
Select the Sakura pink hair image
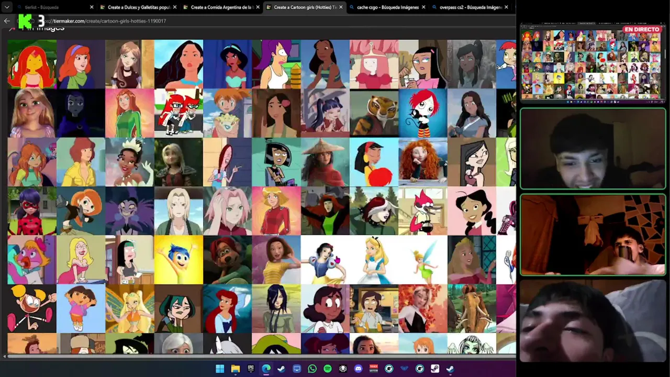(227, 211)
